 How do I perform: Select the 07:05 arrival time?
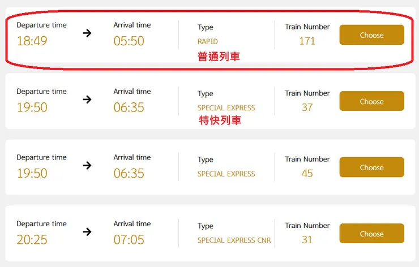click(x=129, y=240)
